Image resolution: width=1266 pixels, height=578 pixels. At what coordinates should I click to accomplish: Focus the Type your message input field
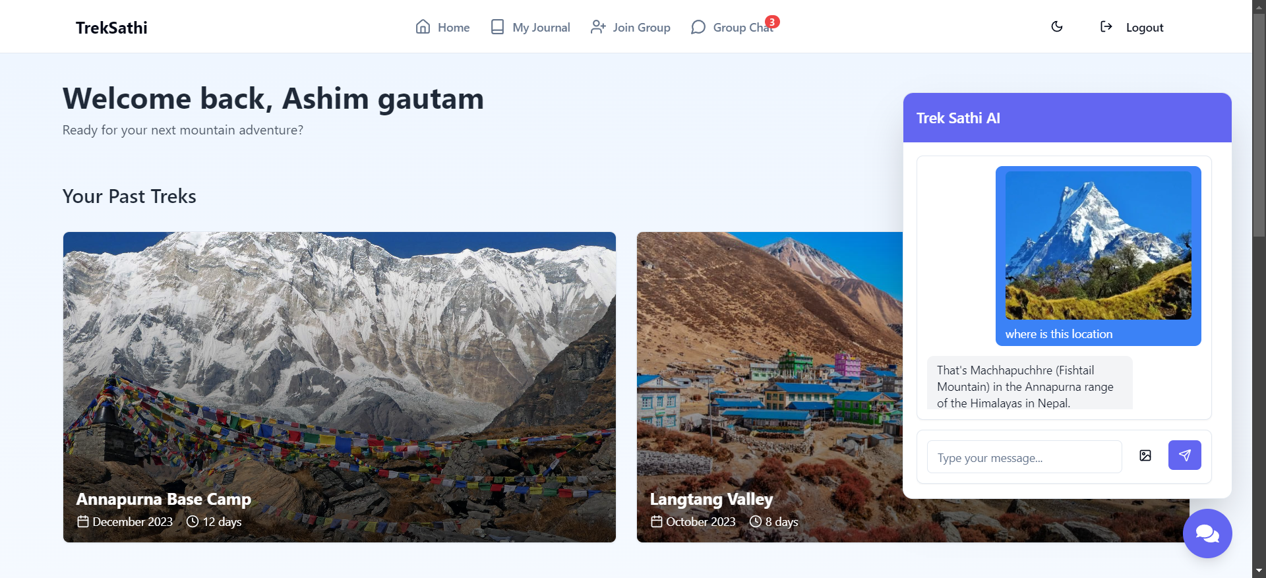tap(1024, 457)
